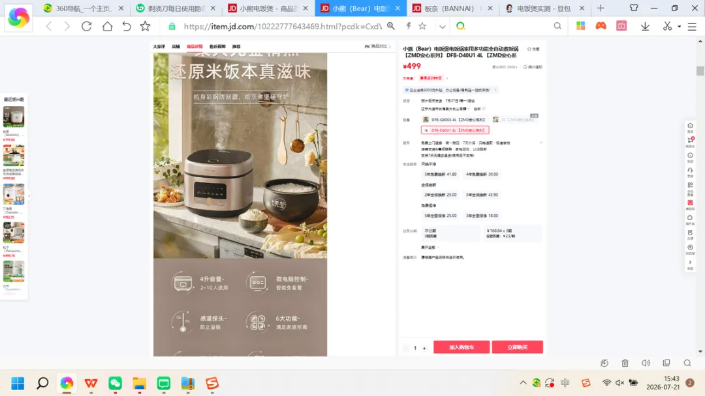This screenshot has height=396, width=705.
Task: Show hidden system tray icons
Action: coord(523,383)
